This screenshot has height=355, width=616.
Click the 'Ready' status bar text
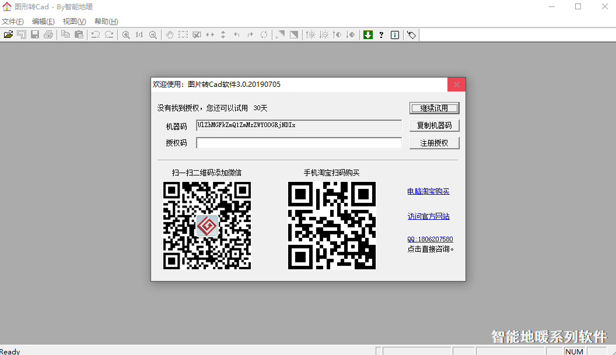pyautogui.click(x=10, y=352)
